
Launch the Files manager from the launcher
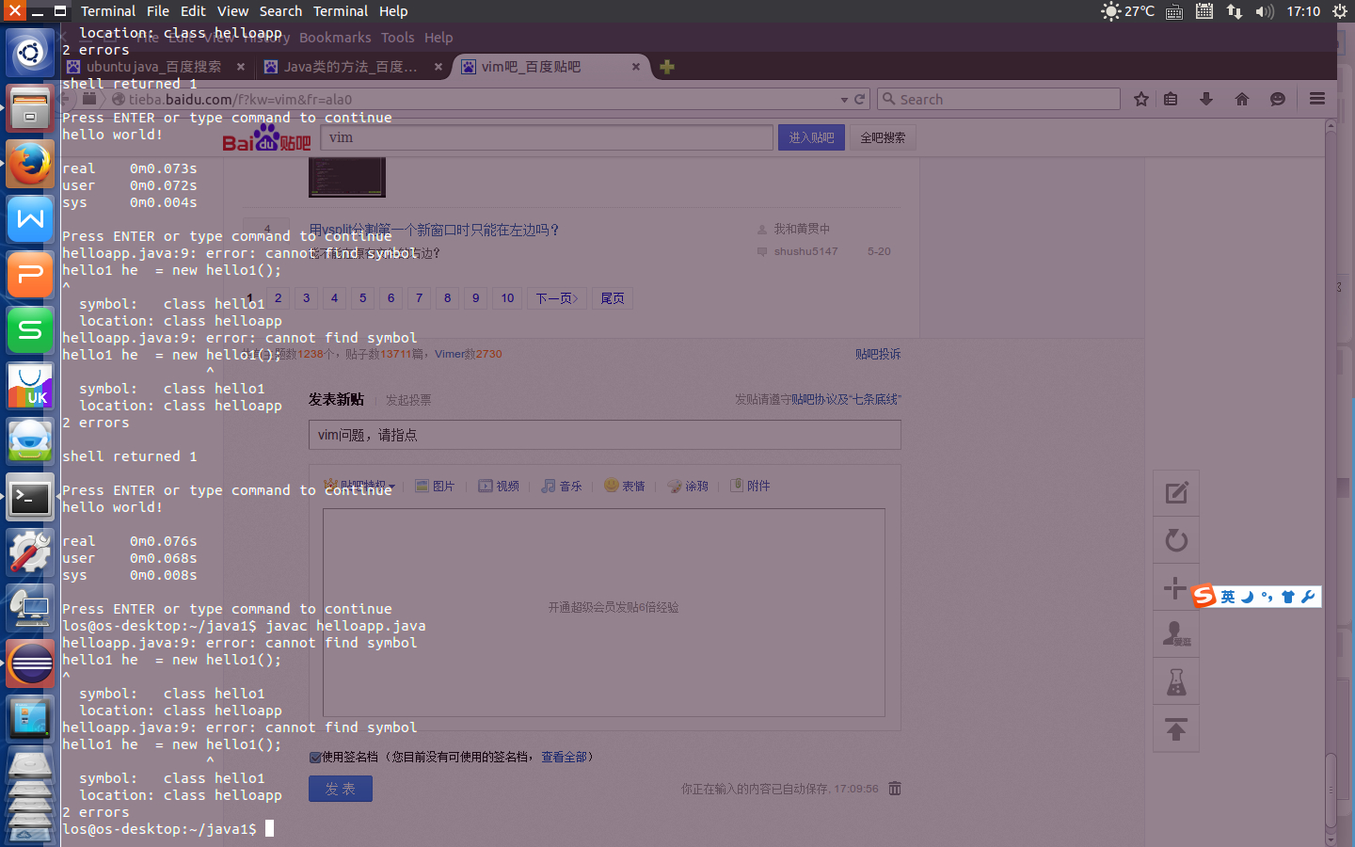30,108
